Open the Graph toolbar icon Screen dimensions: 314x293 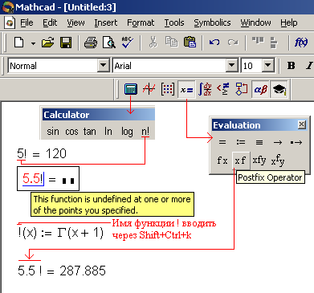click(x=149, y=89)
